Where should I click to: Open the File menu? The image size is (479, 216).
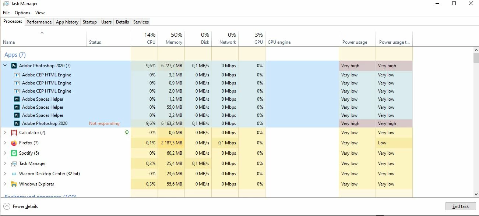[x=6, y=13]
